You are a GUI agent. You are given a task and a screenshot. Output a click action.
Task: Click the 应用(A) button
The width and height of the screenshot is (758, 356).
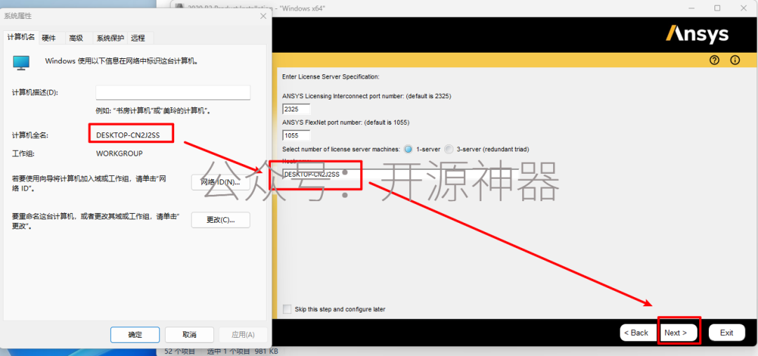pos(243,334)
